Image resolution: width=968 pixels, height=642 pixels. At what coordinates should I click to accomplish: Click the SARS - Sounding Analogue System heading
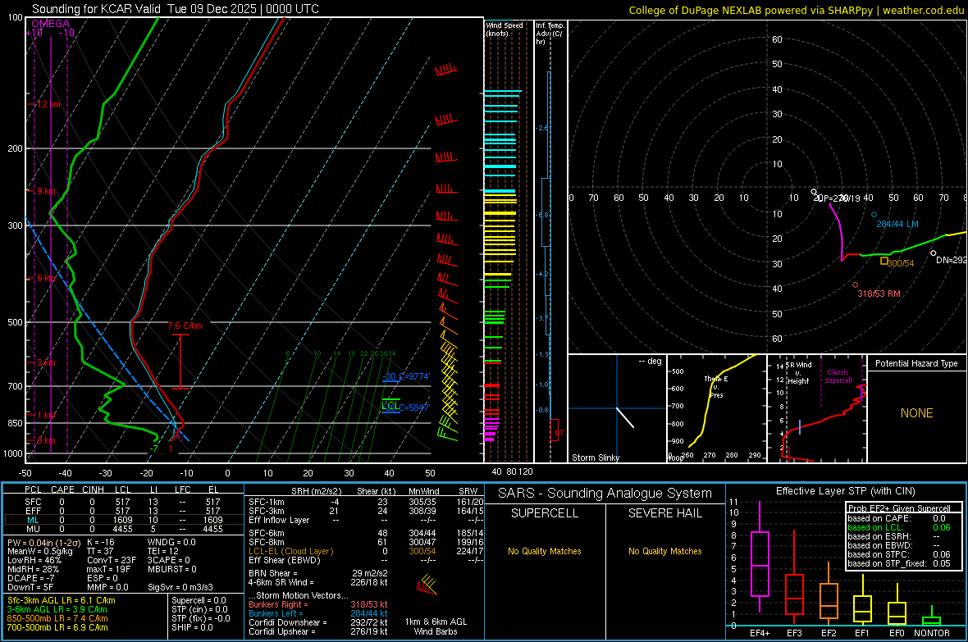pos(605,494)
